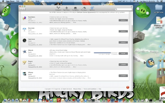Expand Aperture release notes via More
Image resolution: width=165 pixels, height=103 pixels.
coord(89,45)
